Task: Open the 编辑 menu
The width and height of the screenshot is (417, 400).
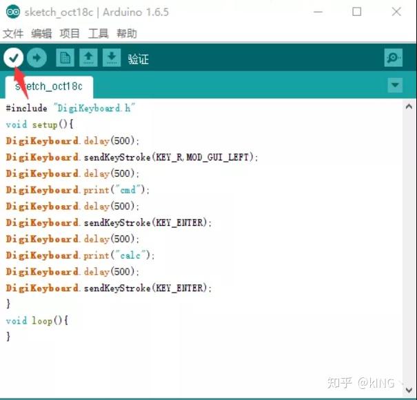Action: coord(41,34)
